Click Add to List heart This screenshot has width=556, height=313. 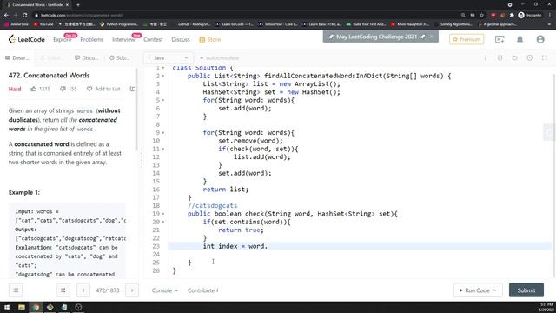[x=103, y=89]
